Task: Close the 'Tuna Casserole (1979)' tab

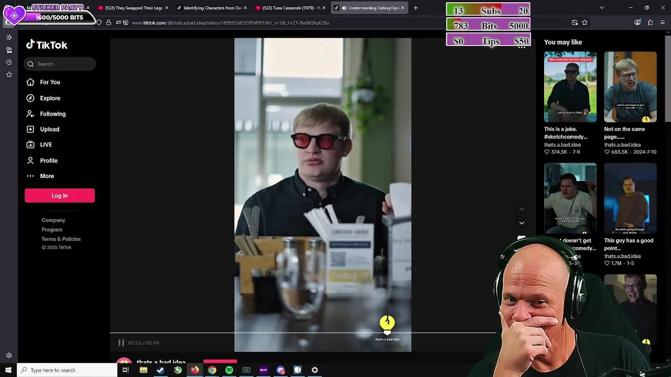Action: [325, 8]
